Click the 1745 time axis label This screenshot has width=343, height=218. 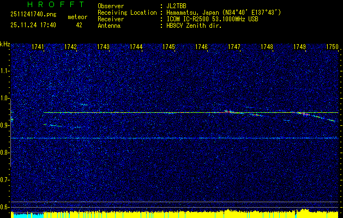click(169, 47)
